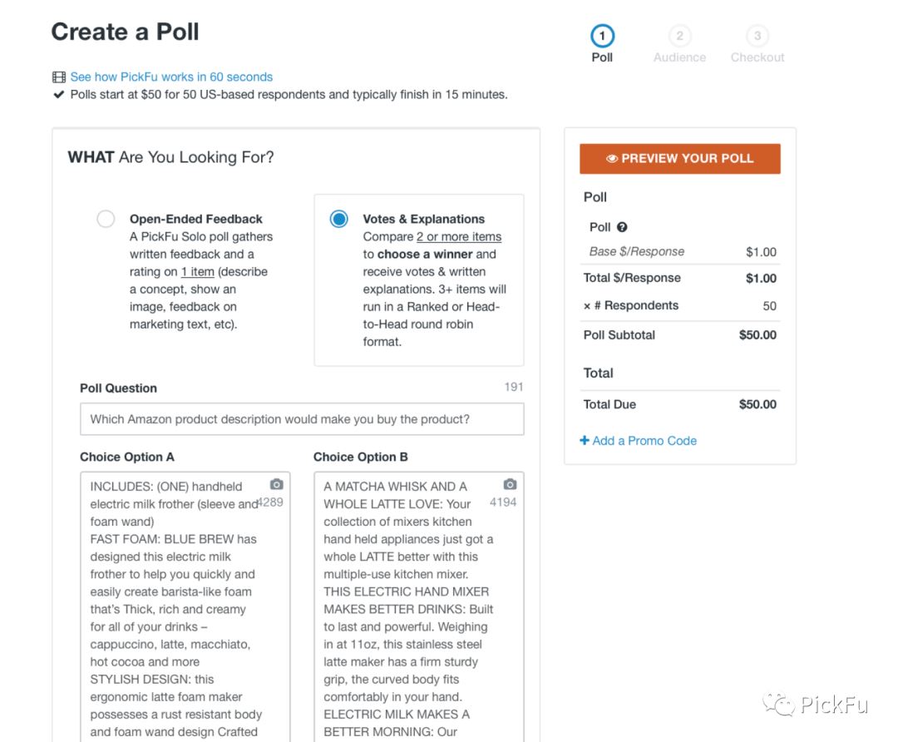The image size is (898, 742).
Task: Focus the Poll Question input field
Action: (302, 419)
